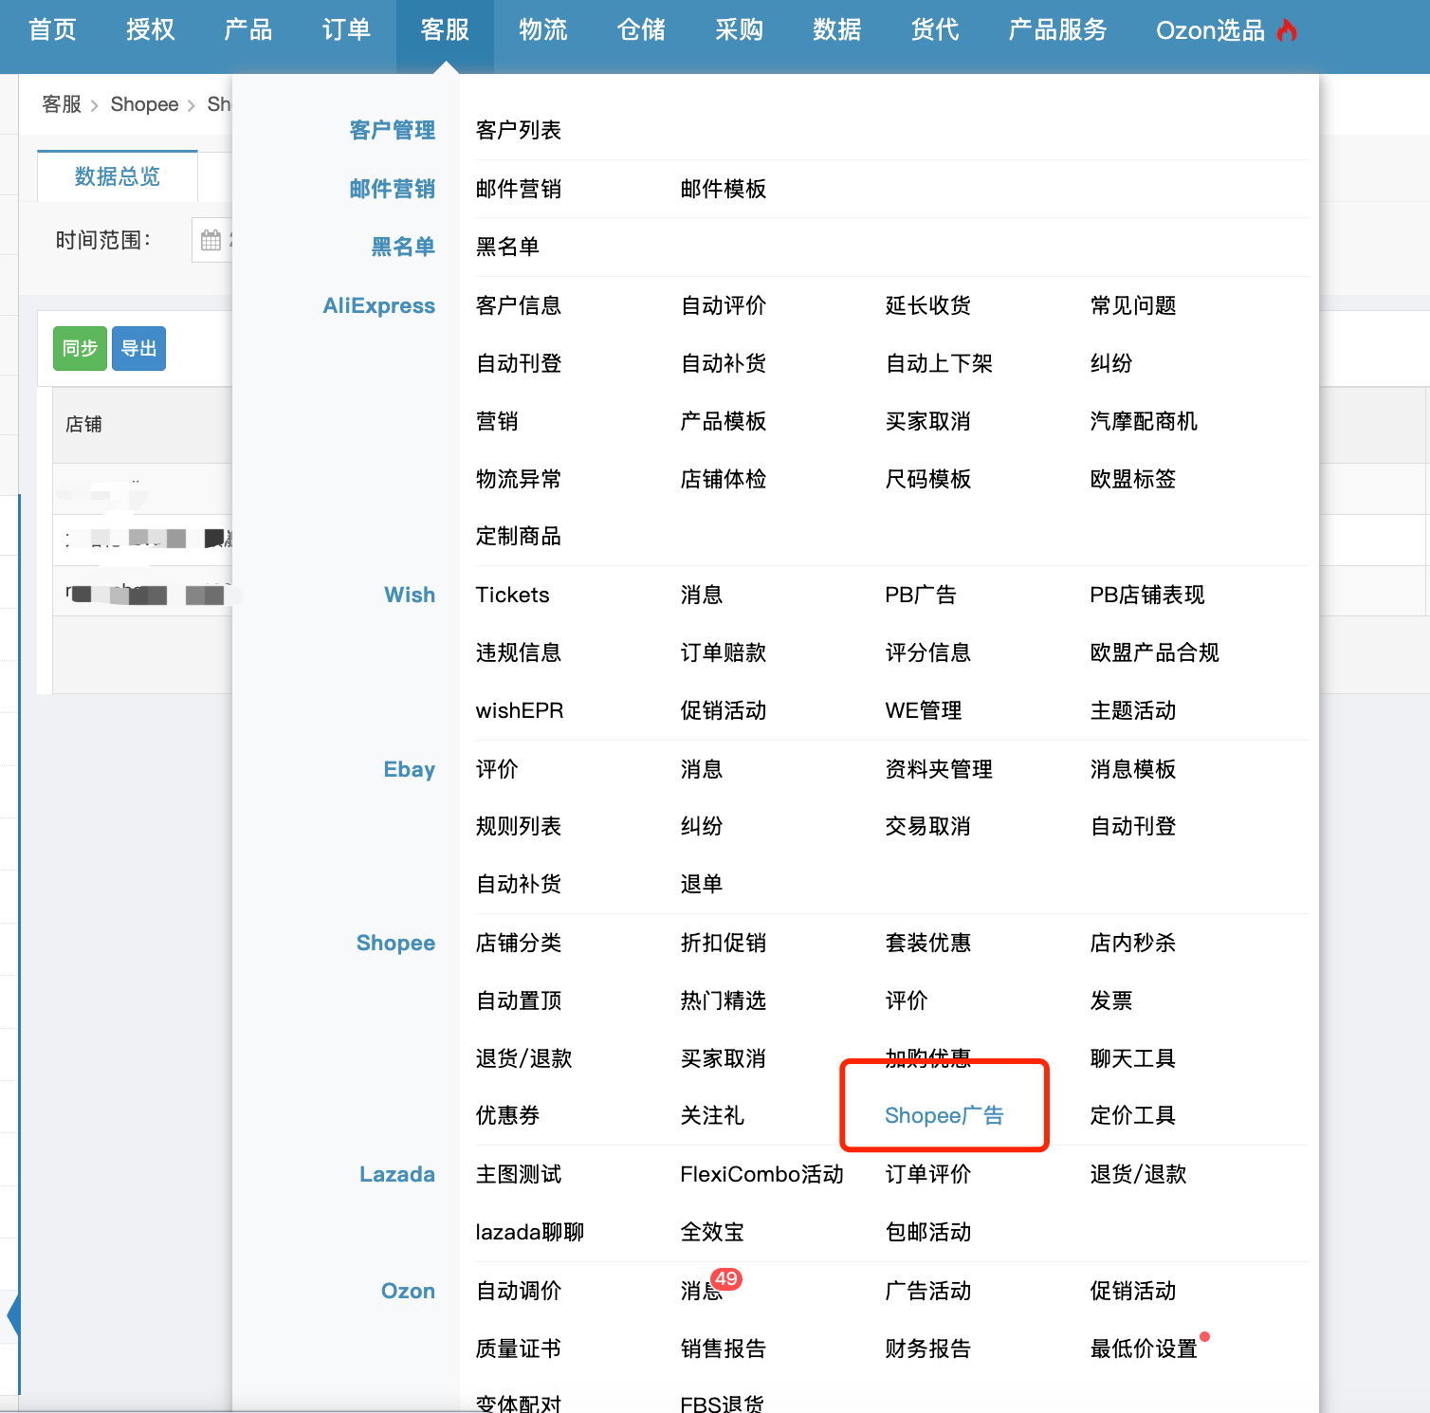Open Wish PB广告 entry
The height and width of the screenshot is (1413, 1430).
[x=921, y=595]
